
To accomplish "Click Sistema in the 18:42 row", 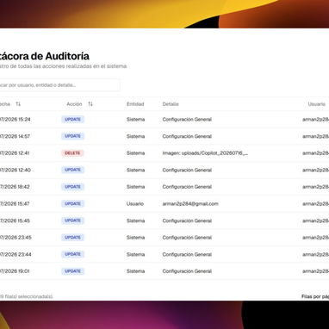I will tap(135, 187).
